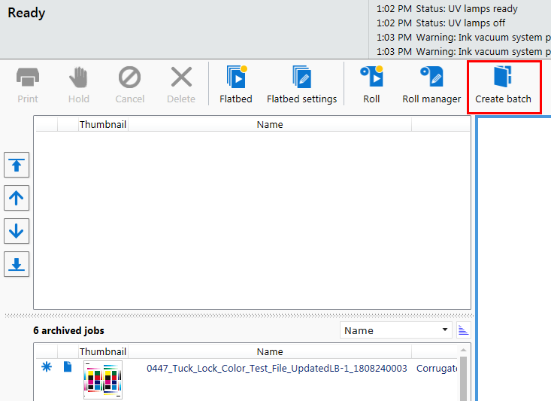Click the Cancel job icon
This screenshot has width=551, height=401.
pos(129,84)
